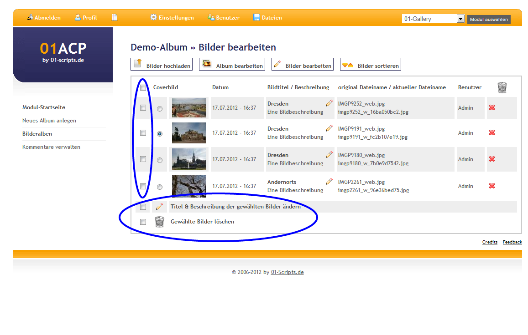Click the album icon in Album bearbeiten
Viewport: 528px width, 335px height.
tap(207, 64)
